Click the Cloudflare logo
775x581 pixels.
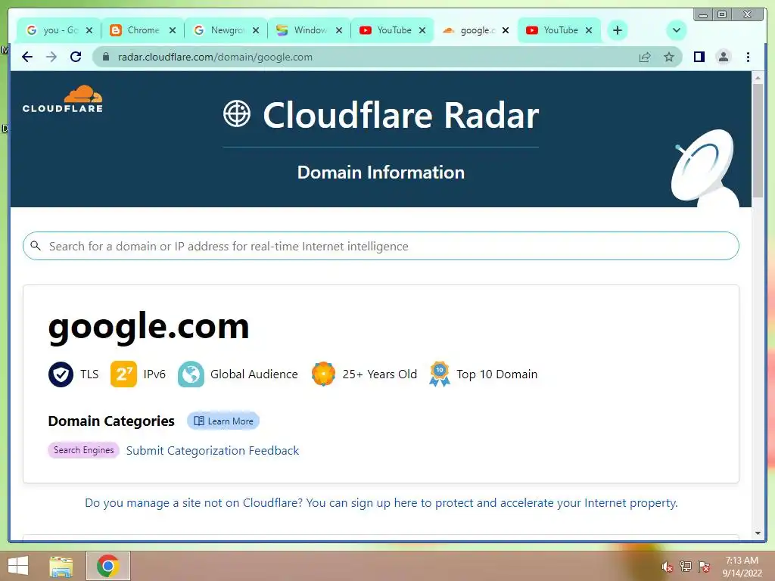[63, 99]
